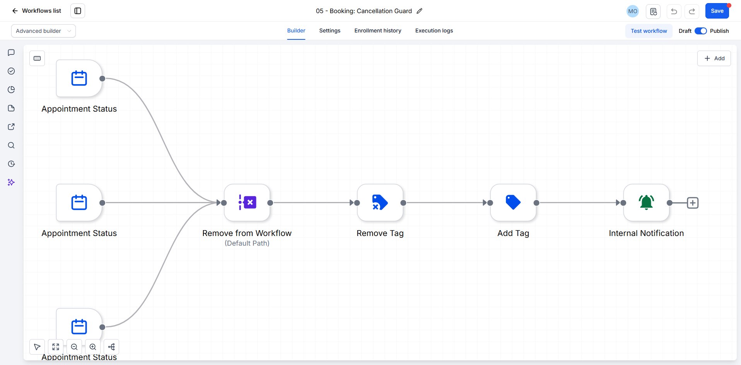Edit workflow name with pencil icon
This screenshot has height=365, width=741.
[x=419, y=11]
